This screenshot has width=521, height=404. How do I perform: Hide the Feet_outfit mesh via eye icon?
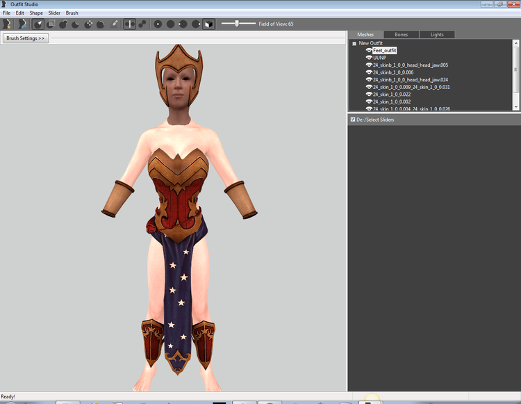pyautogui.click(x=368, y=51)
